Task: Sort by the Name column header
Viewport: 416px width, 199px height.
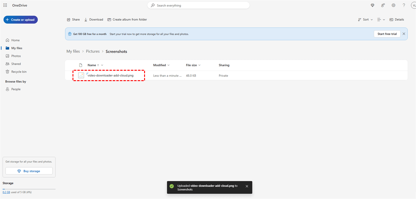Action: tap(92, 65)
